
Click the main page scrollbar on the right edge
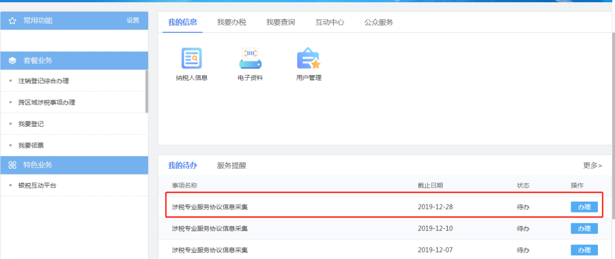613,125
